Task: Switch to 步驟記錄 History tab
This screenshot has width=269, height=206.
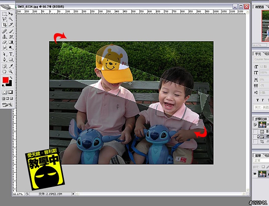Action: [261, 119]
